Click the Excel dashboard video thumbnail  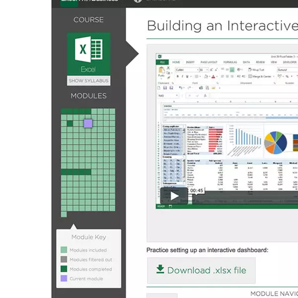(227, 131)
